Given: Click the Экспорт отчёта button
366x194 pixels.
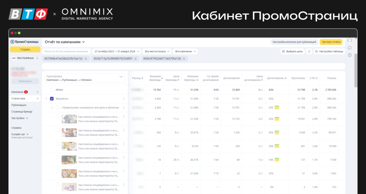Looking at the screenshot, I should click(x=331, y=42).
